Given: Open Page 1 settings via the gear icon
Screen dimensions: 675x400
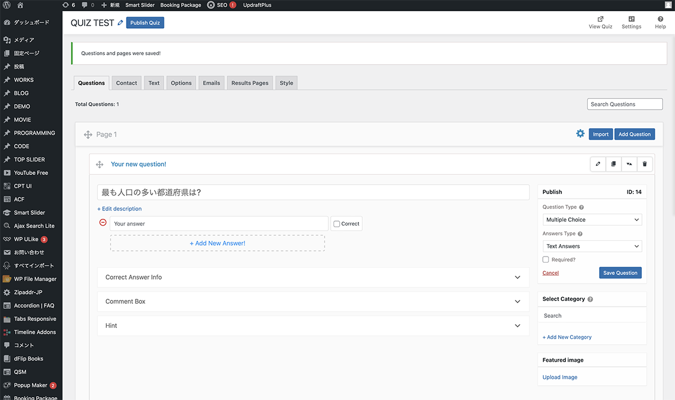Looking at the screenshot, I should (x=580, y=134).
